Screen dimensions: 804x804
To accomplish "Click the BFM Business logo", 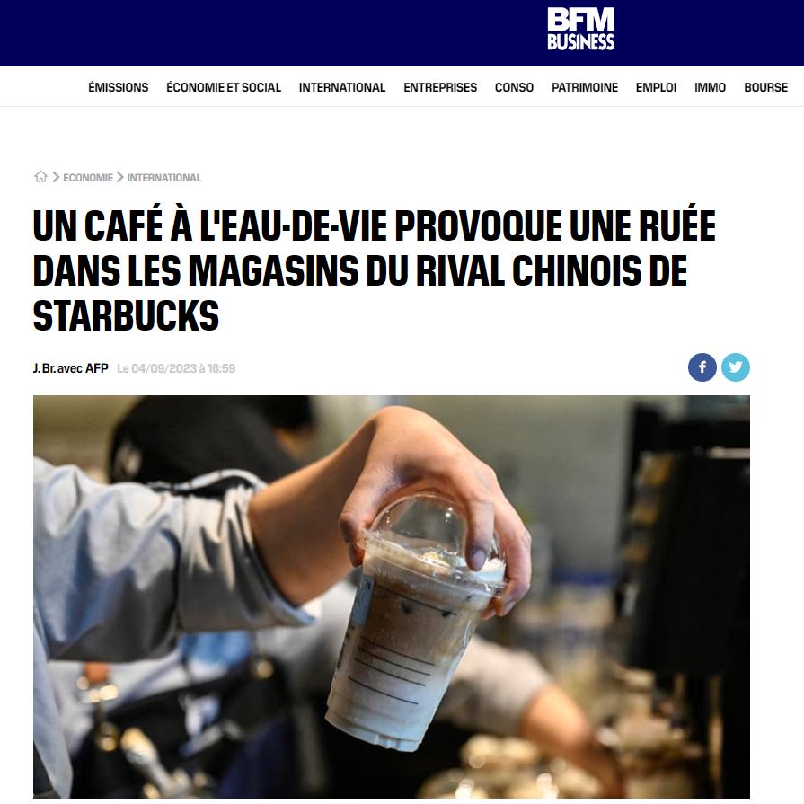I will [580, 30].
